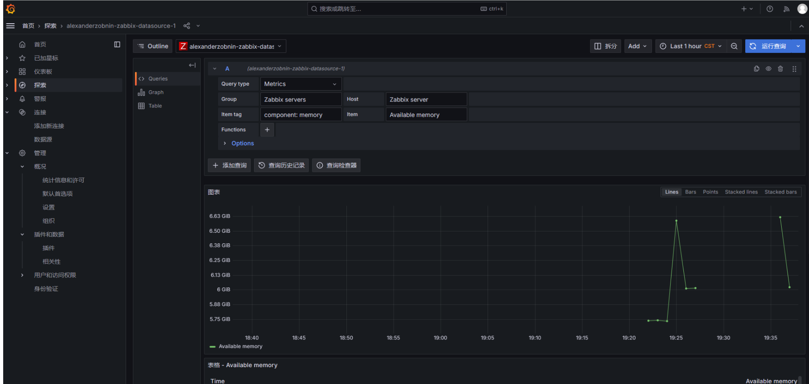This screenshot has height=384, width=809.
Task: Open the Last 1 hour time picker
Action: click(x=691, y=46)
